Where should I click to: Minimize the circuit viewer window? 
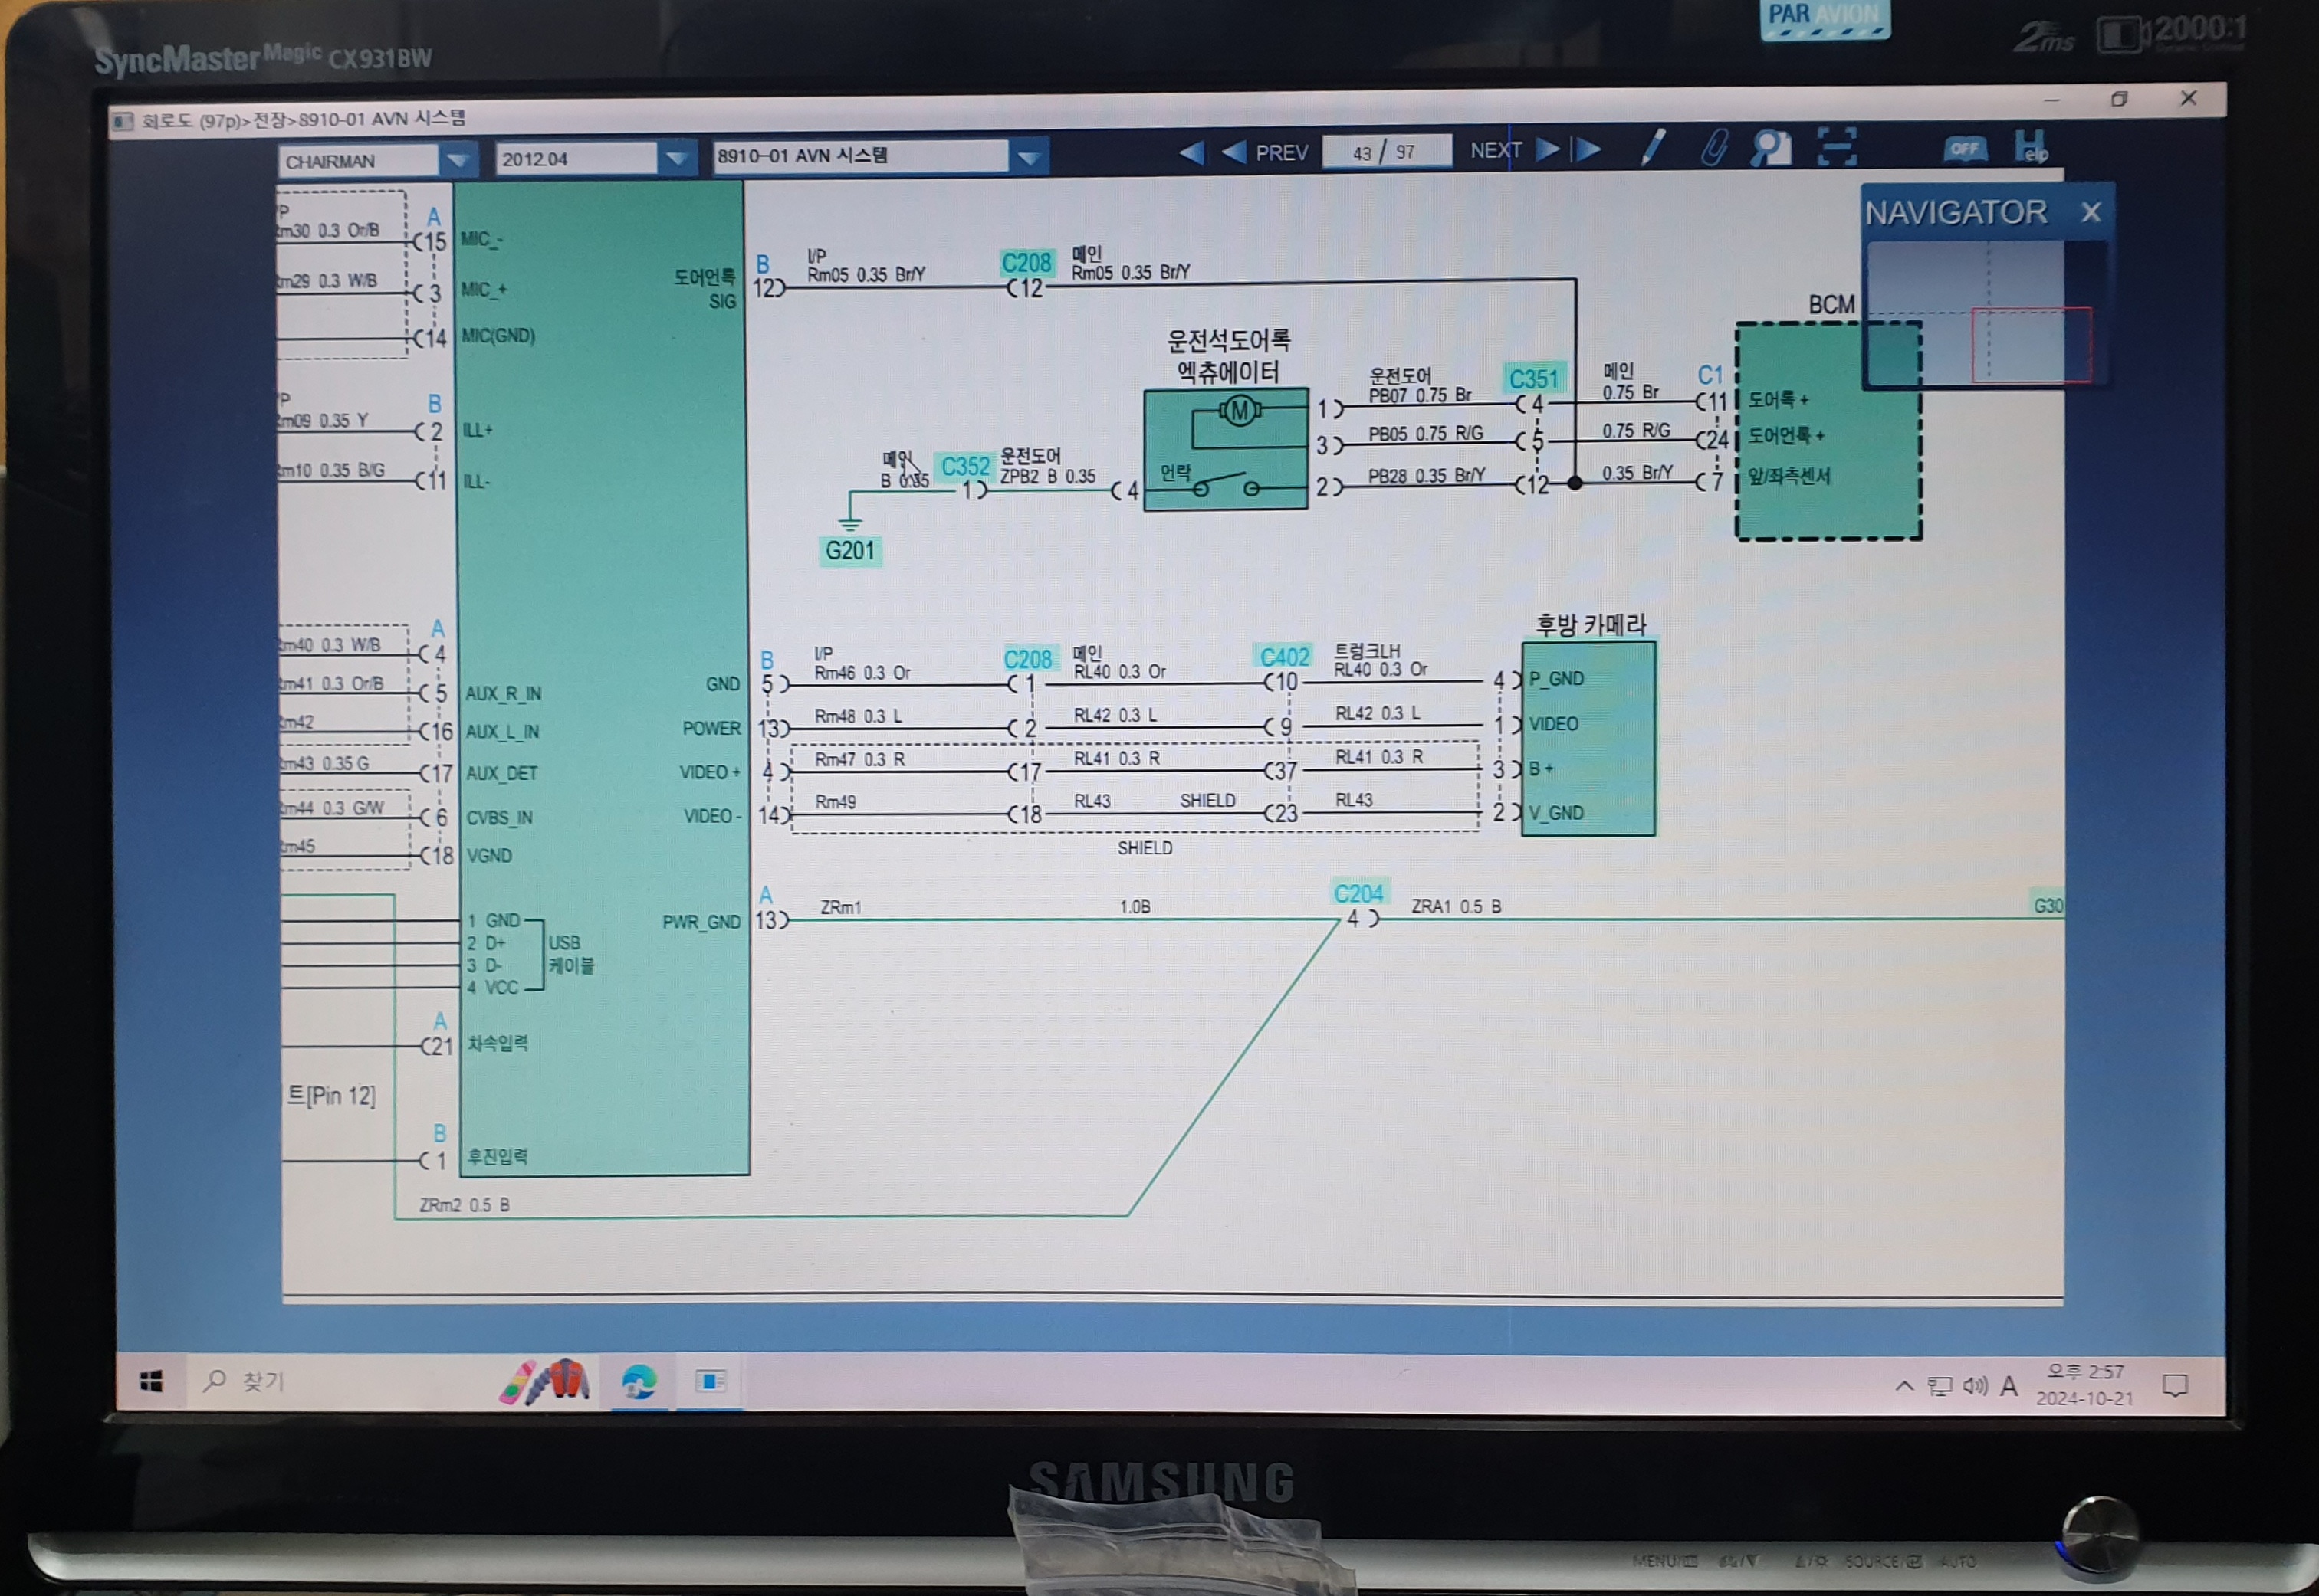coord(2052,100)
